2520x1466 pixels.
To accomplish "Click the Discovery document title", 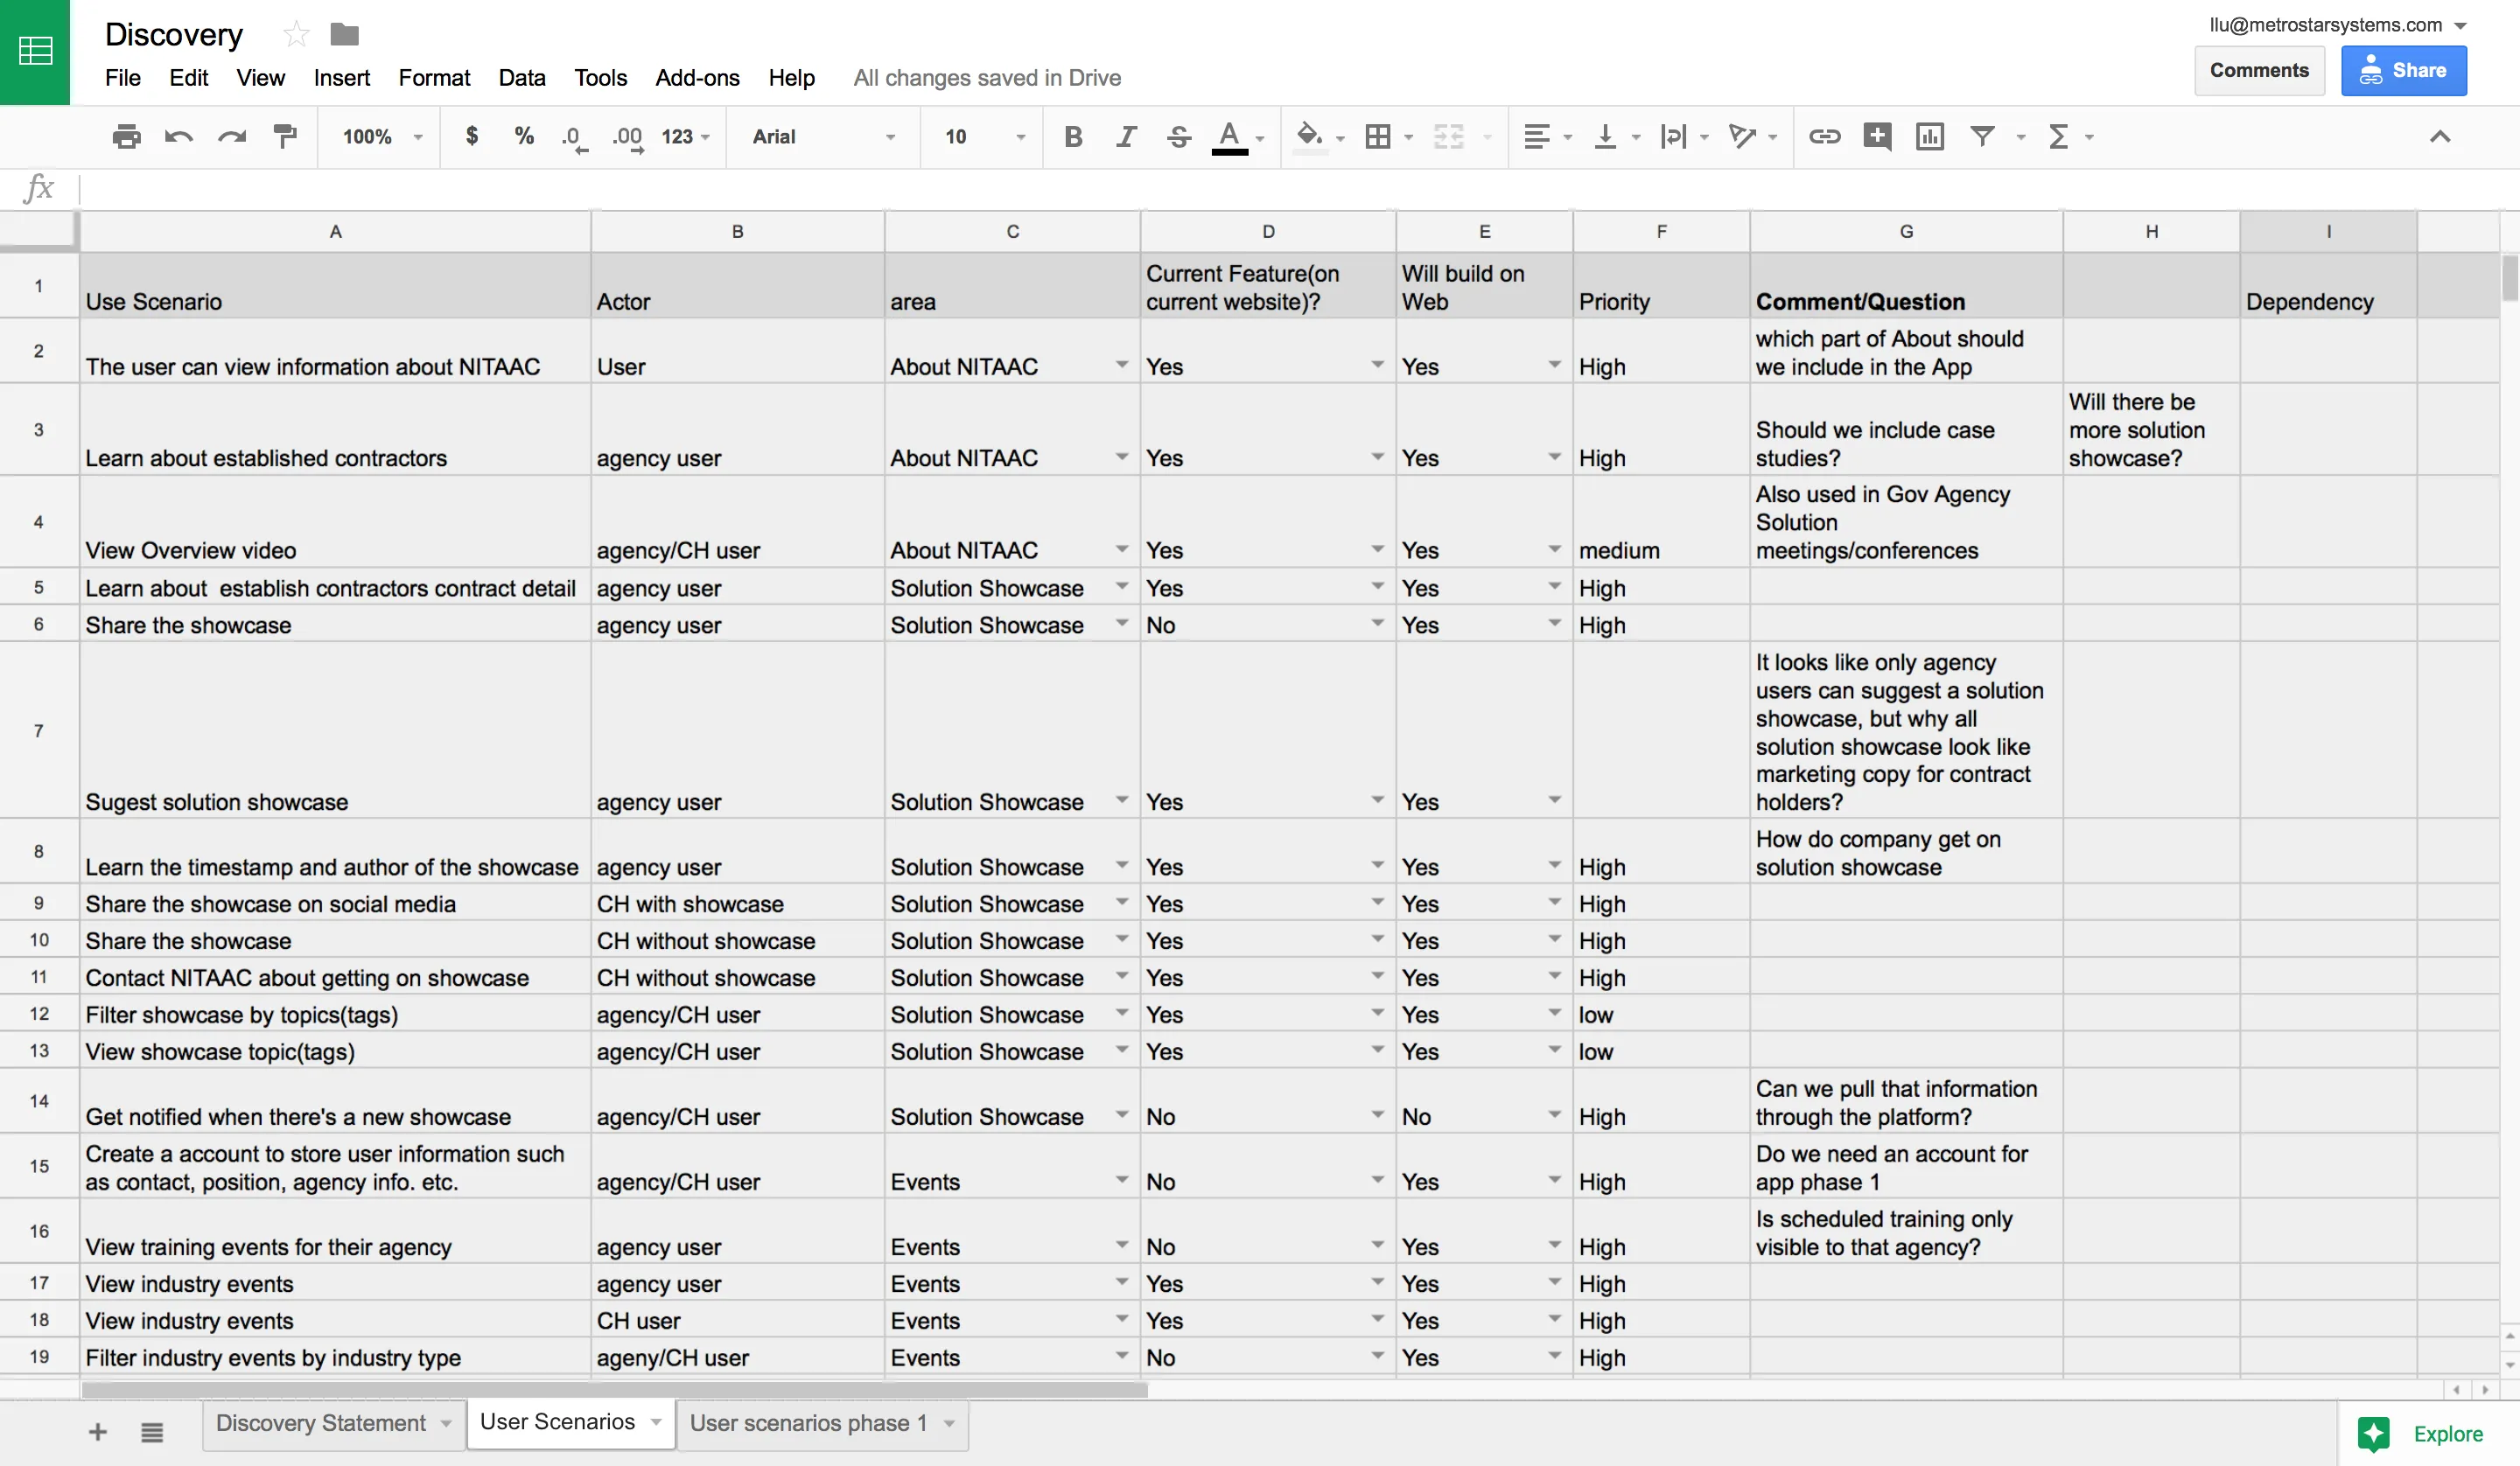I will coord(174,35).
